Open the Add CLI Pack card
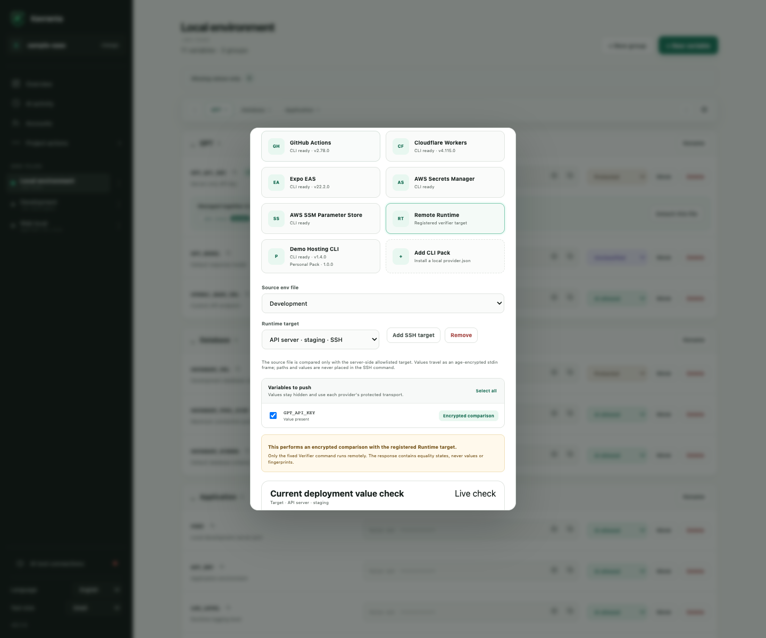This screenshot has width=766, height=638. pyautogui.click(x=445, y=256)
